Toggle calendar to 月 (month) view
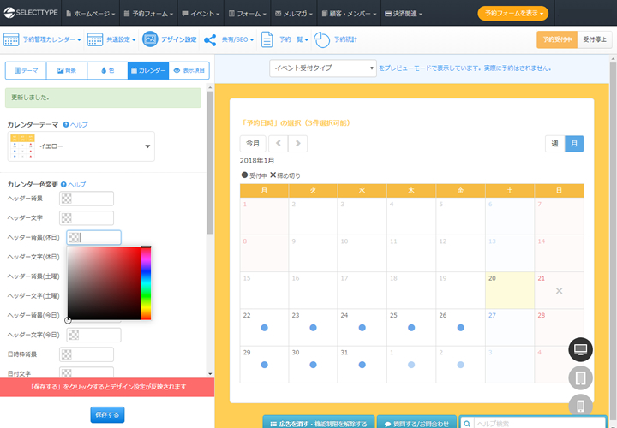The width and height of the screenshot is (617, 428). [x=574, y=144]
